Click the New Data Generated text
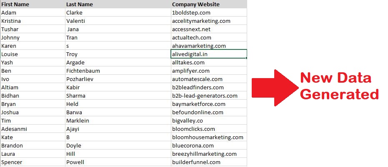This screenshot has width=388, height=167. pyautogui.click(x=339, y=86)
